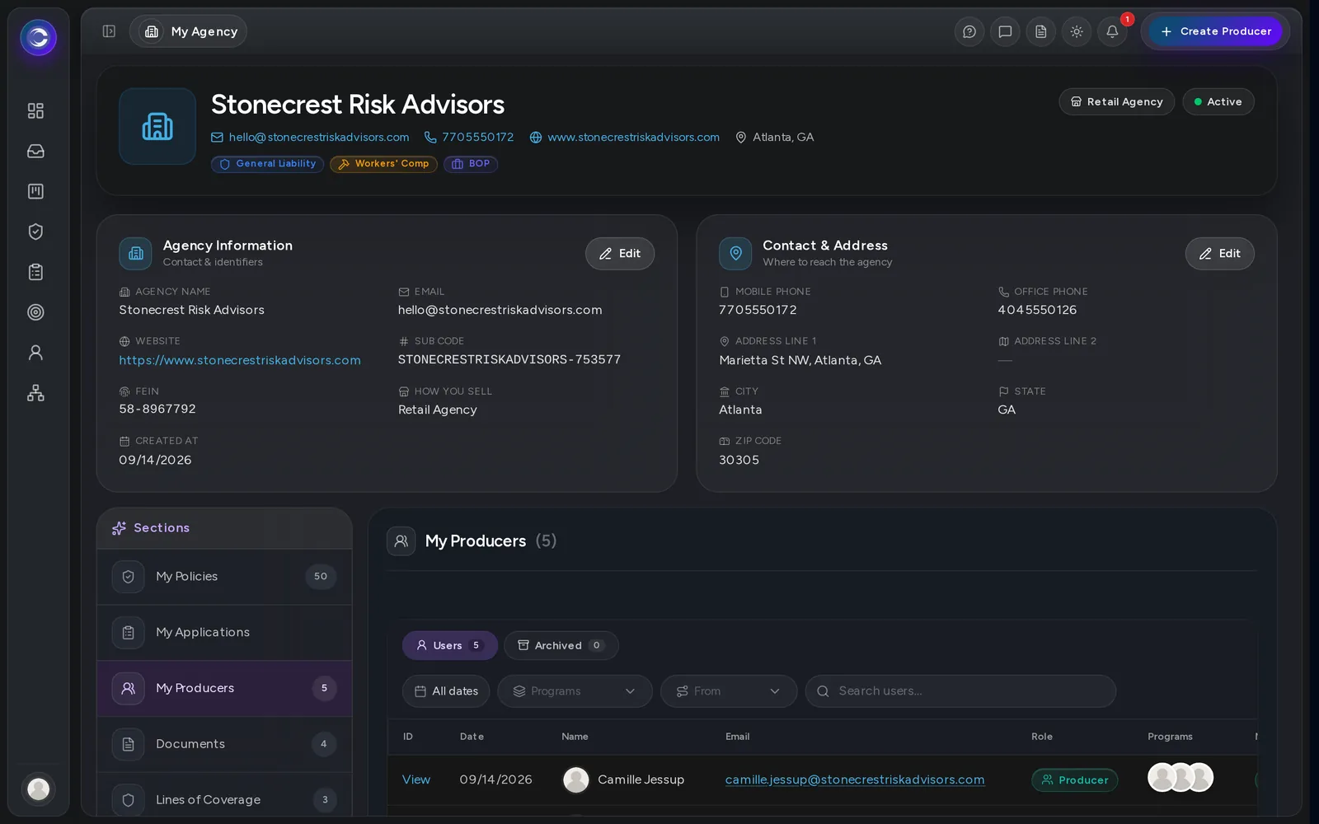View Camille Jessup's record
This screenshot has height=824, width=1319.
pyautogui.click(x=416, y=780)
